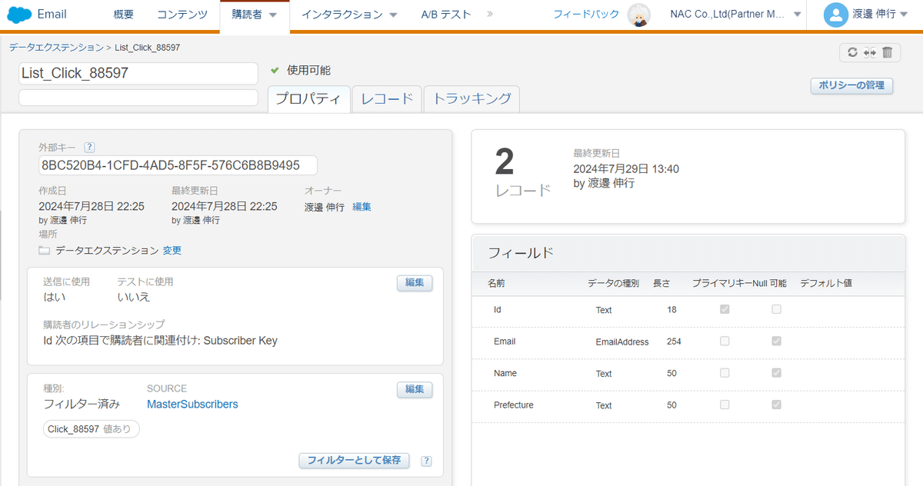Click the Prefecture field name cell

click(x=513, y=405)
